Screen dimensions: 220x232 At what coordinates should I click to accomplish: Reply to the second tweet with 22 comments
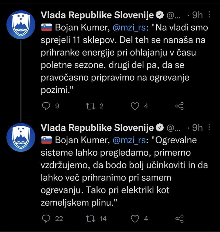coord(46,219)
